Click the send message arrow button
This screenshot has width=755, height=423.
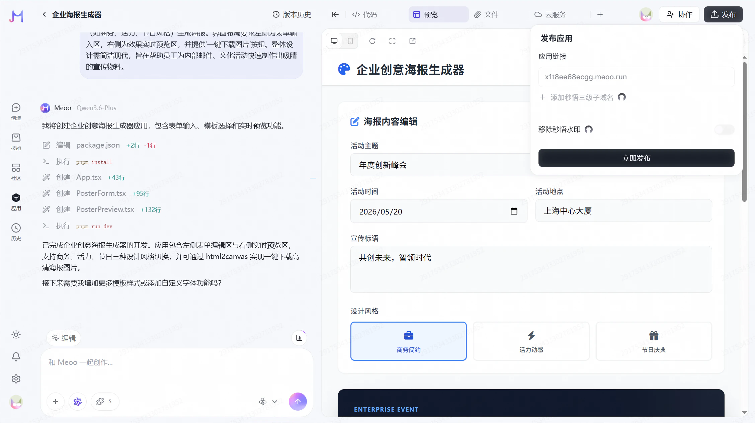pos(298,401)
